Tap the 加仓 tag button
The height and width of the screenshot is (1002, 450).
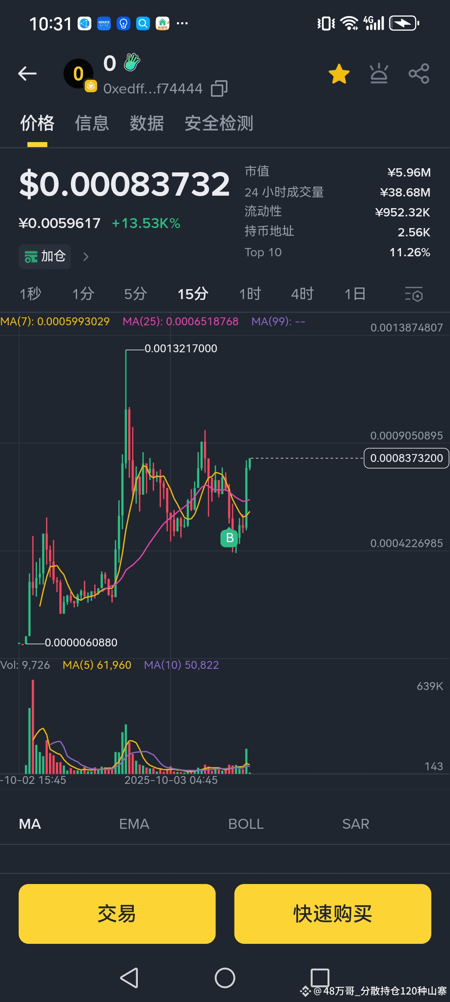coord(45,257)
